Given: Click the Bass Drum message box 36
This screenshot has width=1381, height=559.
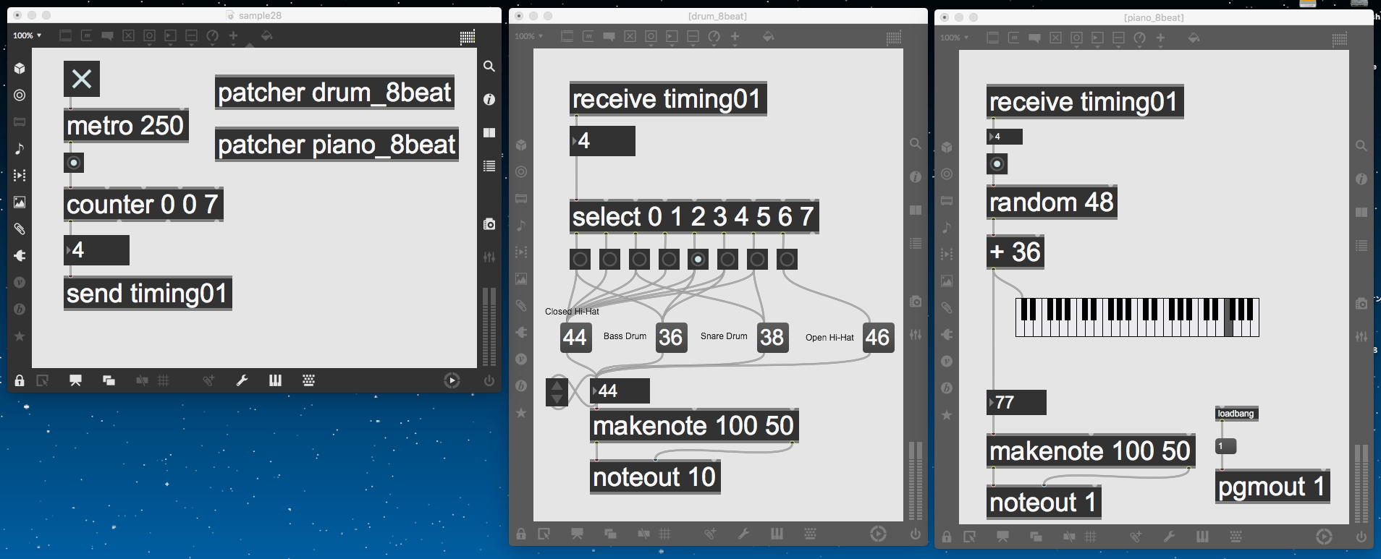Looking at the screenshot, I should (671, 338).
